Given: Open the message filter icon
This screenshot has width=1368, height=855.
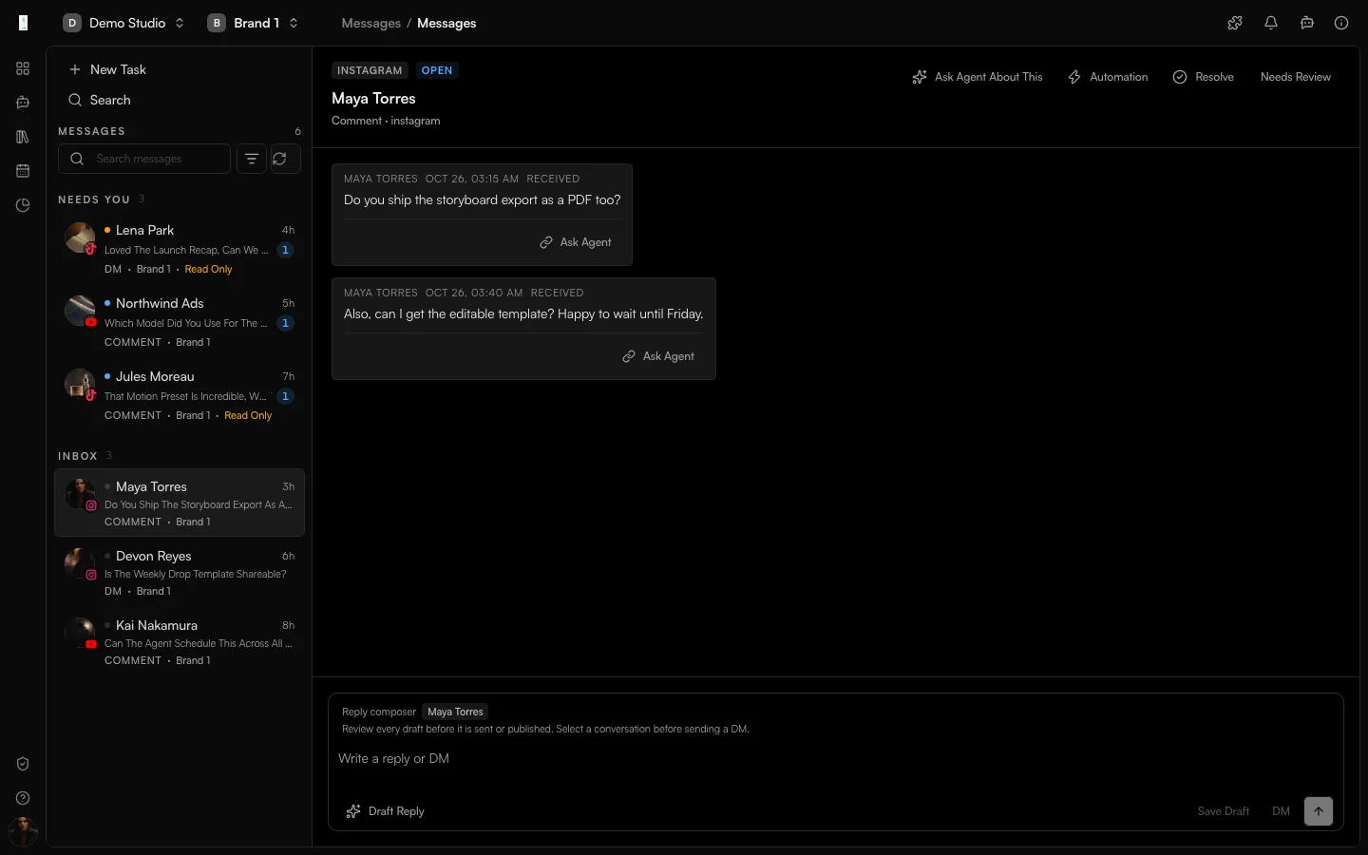Looking at the screenshot, I should point(252,159).
